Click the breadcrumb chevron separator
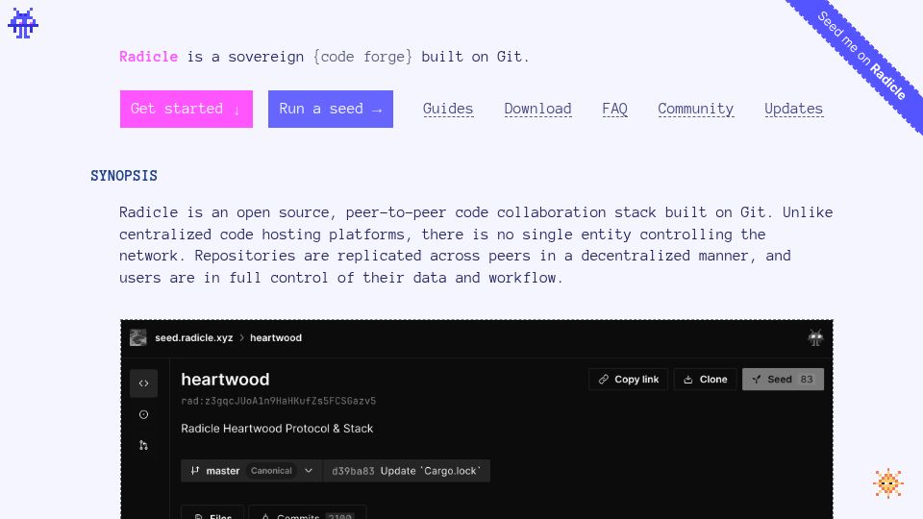 241,337
